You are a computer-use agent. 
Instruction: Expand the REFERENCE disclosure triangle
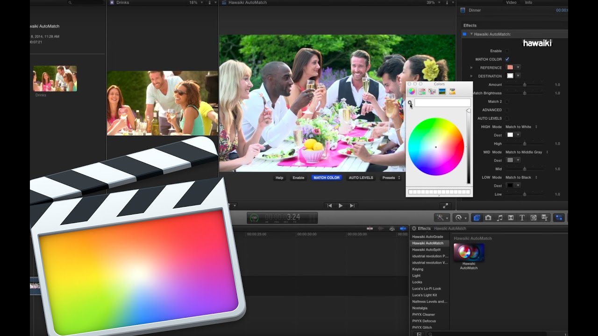[x=471, y=68]
